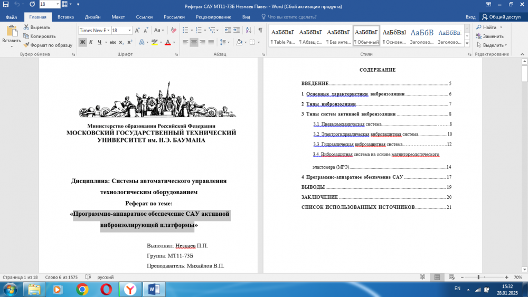Switch to the Вставка ribbon tab

coord(65,17)
